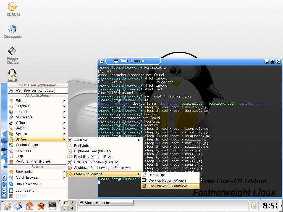Expand the Settings submenu arrow
Viewport: 283px width, 212px height.
point(64,128)
